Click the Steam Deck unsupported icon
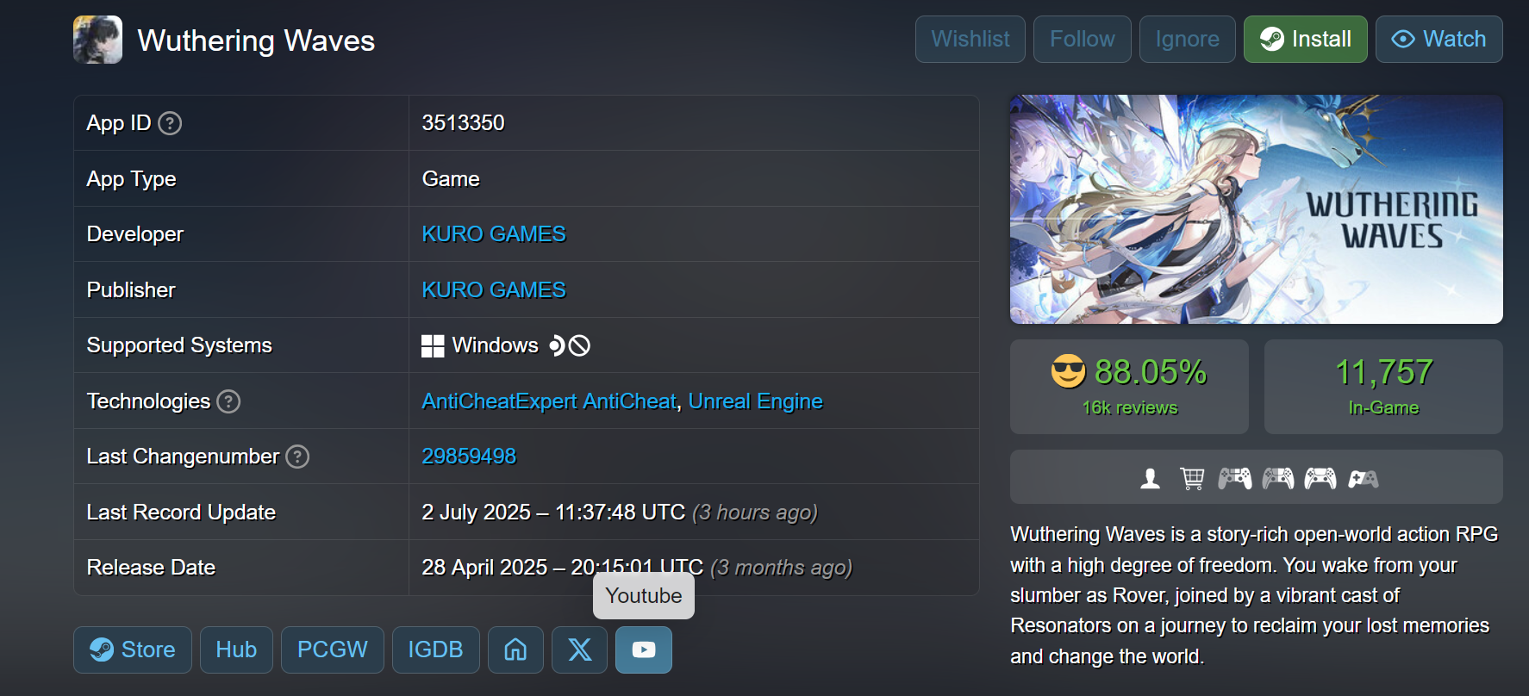The image size is (1529, 696). pyautogui.click(x=570, y=345)
